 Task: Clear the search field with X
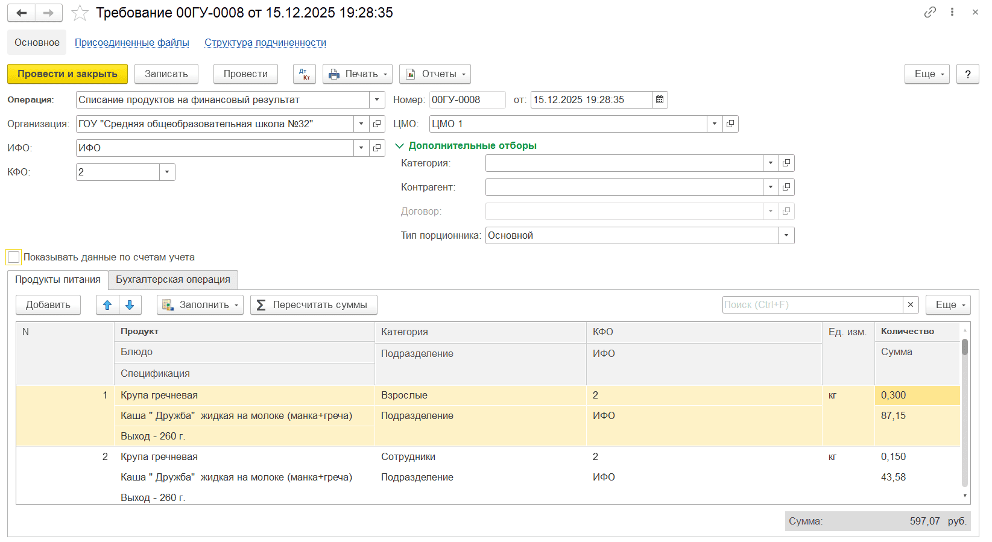click(x=911, y=305)
